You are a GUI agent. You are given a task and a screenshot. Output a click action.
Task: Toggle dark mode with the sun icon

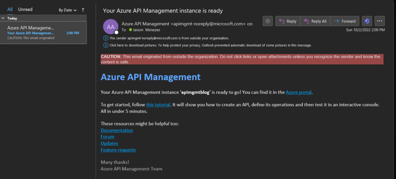[x=268, y=21]
